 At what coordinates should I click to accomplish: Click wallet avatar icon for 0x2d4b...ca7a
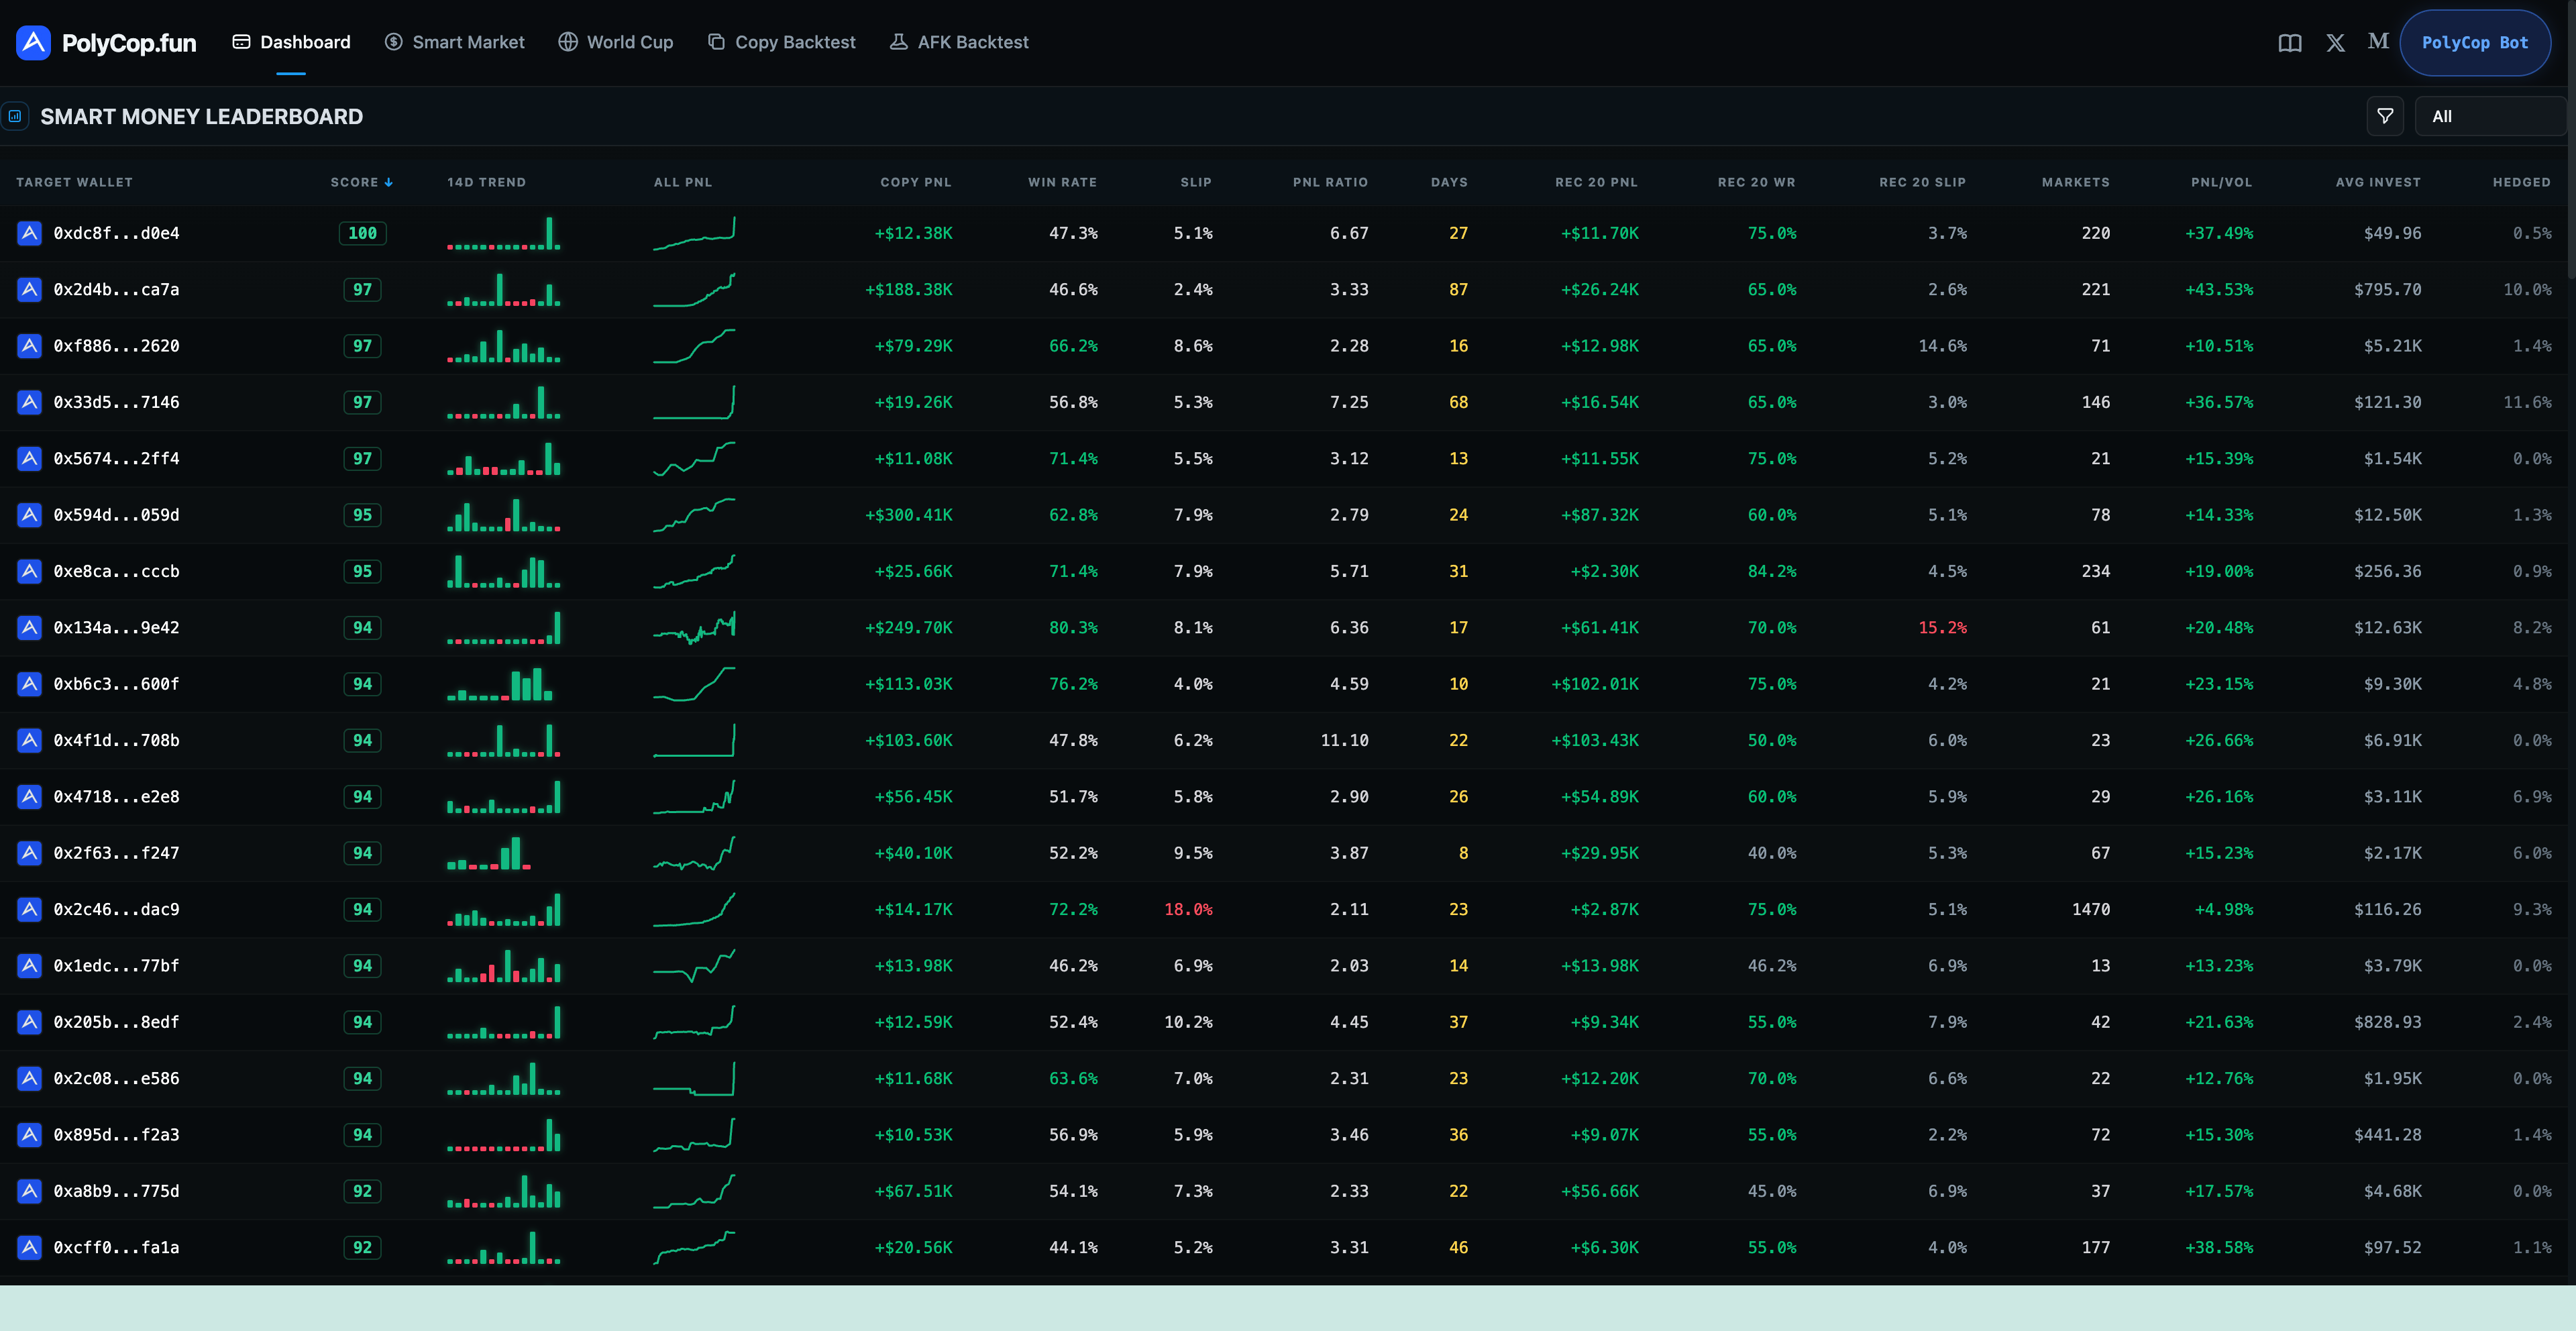(x=30, y=289)
